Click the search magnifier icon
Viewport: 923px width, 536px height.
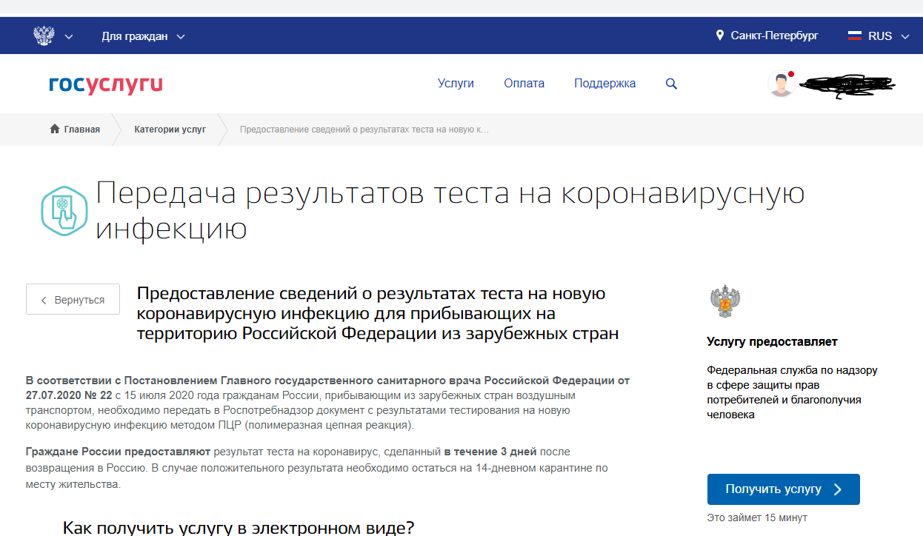coord(671,84)
